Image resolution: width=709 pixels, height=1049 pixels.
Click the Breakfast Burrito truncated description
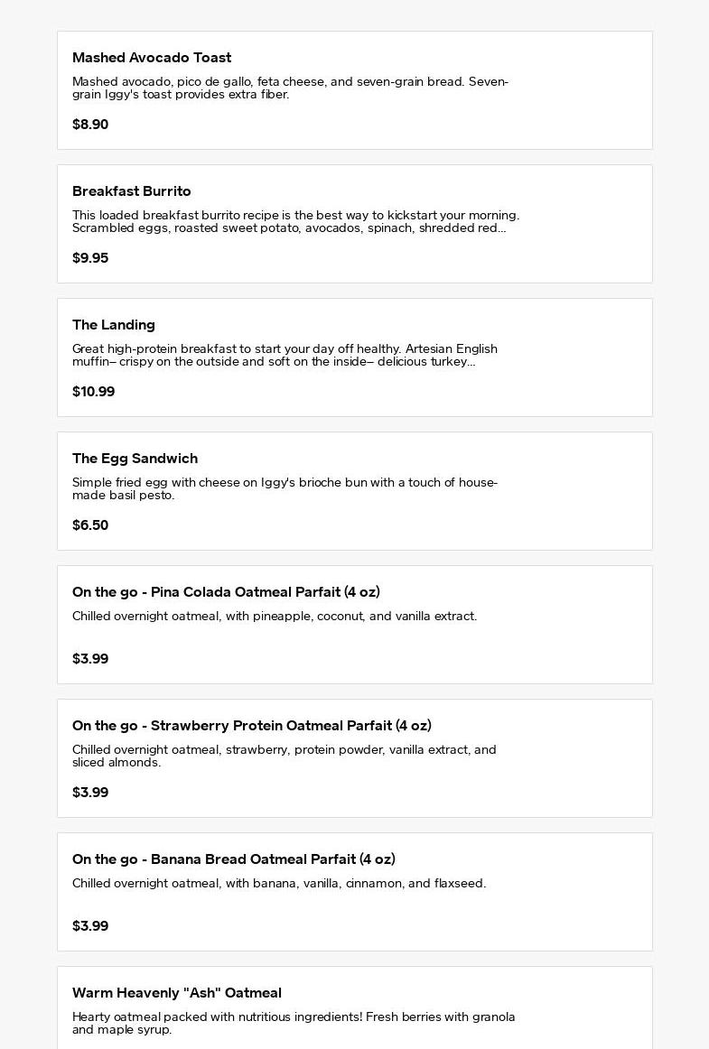pos(295,222)
